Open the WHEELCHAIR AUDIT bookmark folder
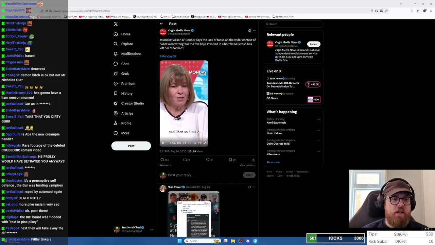 point(283,17)
